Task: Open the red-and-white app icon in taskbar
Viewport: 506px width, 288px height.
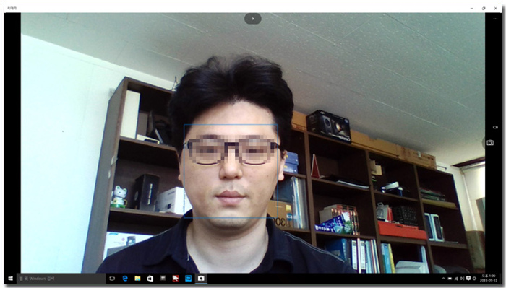Action: 176,279
